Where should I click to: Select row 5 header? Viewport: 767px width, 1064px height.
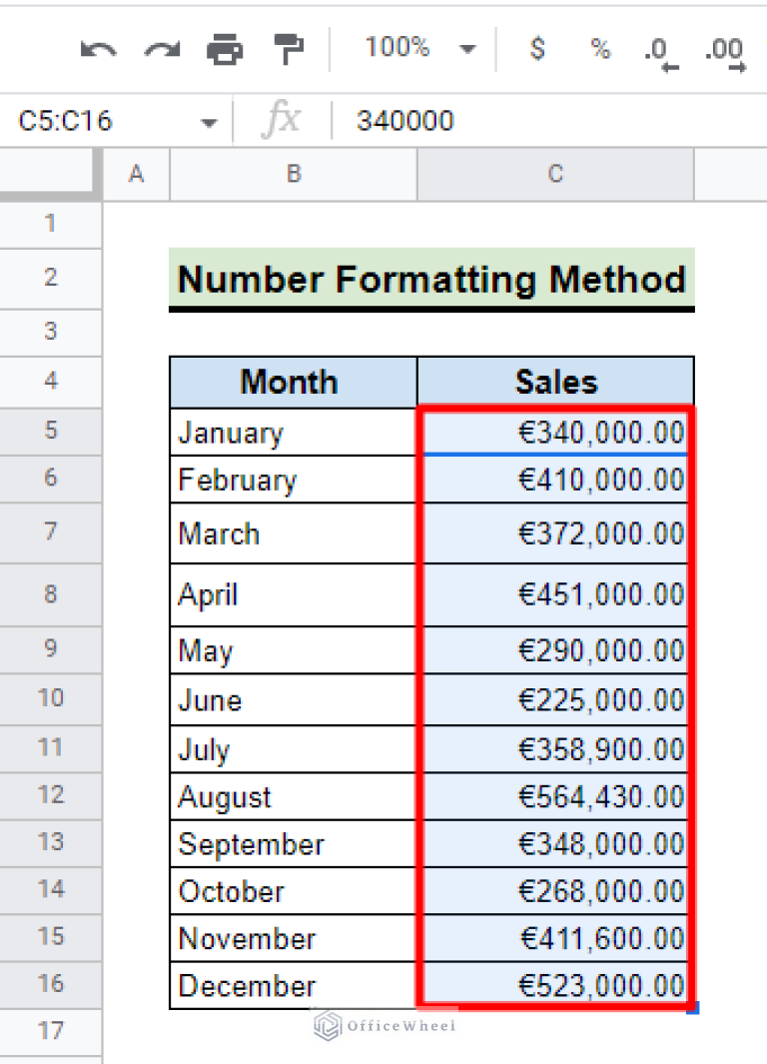point(51,430)
